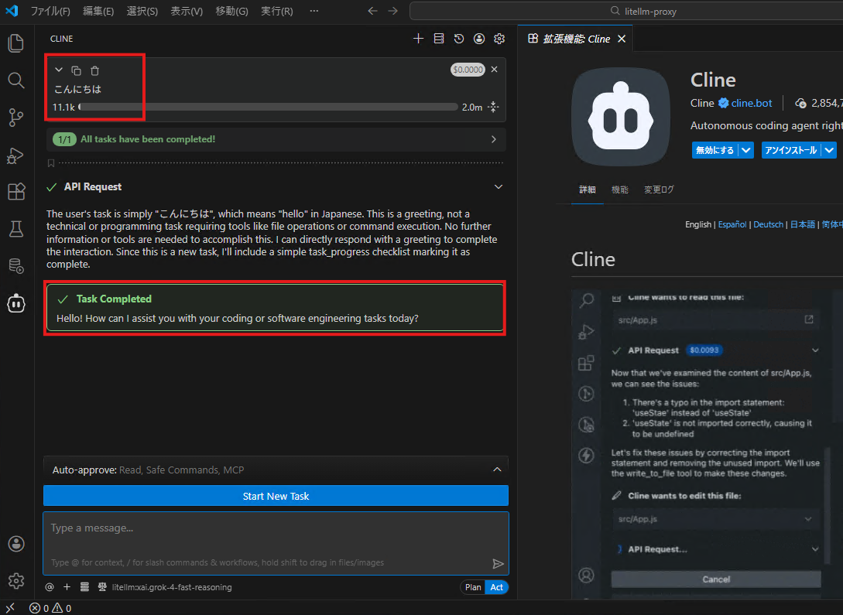Click the litellm-proxy command center search box
The height and width of the screenshot is (615, 843).
626,11
